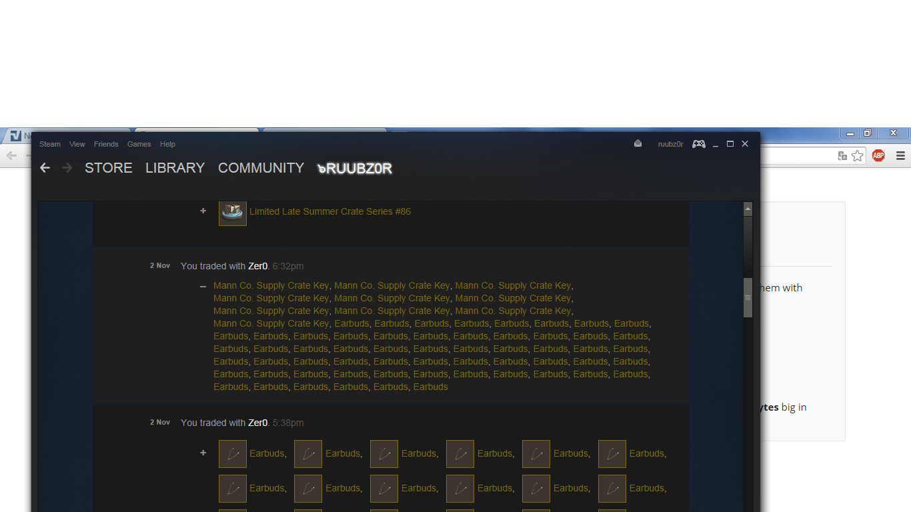
Task: Open Big Picture mode controller icon
Action: coord(698,144)
